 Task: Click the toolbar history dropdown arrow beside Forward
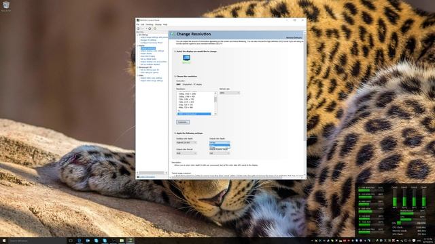(146, 28)
